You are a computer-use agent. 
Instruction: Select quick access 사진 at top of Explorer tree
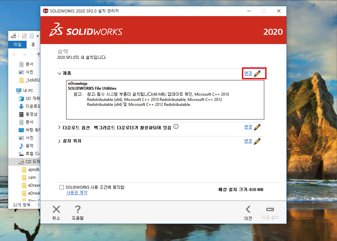point(26,72)
